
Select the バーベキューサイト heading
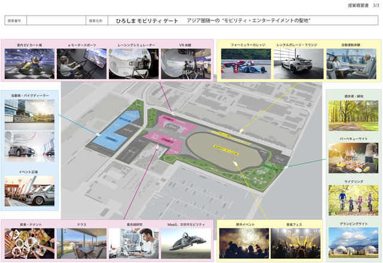(354, 139)
